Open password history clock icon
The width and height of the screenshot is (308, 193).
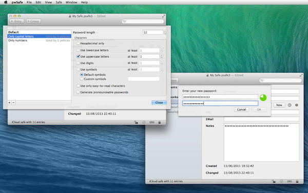290,105
